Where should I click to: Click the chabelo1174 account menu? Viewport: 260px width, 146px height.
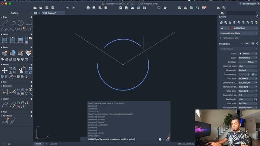tap(248, 4)
